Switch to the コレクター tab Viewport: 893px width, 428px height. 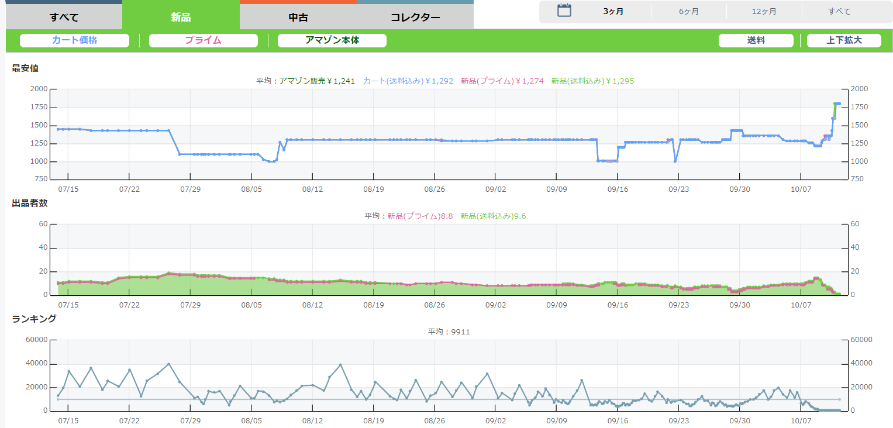415,17
